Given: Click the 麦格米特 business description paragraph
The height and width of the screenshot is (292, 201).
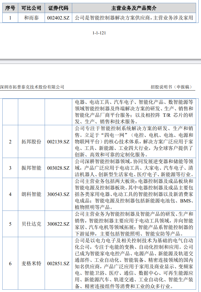Looking at the screenshot, I should tap(134, 263).
